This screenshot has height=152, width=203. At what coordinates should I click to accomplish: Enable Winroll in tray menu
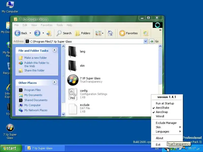click(167, 116)
